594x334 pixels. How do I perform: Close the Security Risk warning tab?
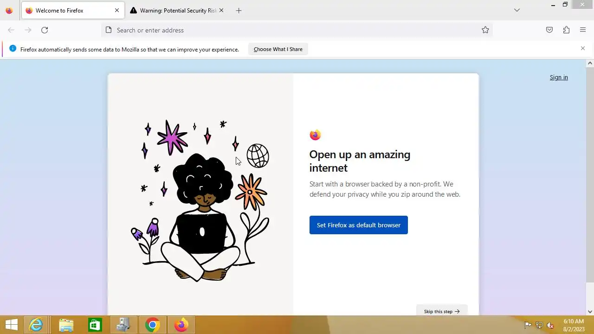(221, 10)
